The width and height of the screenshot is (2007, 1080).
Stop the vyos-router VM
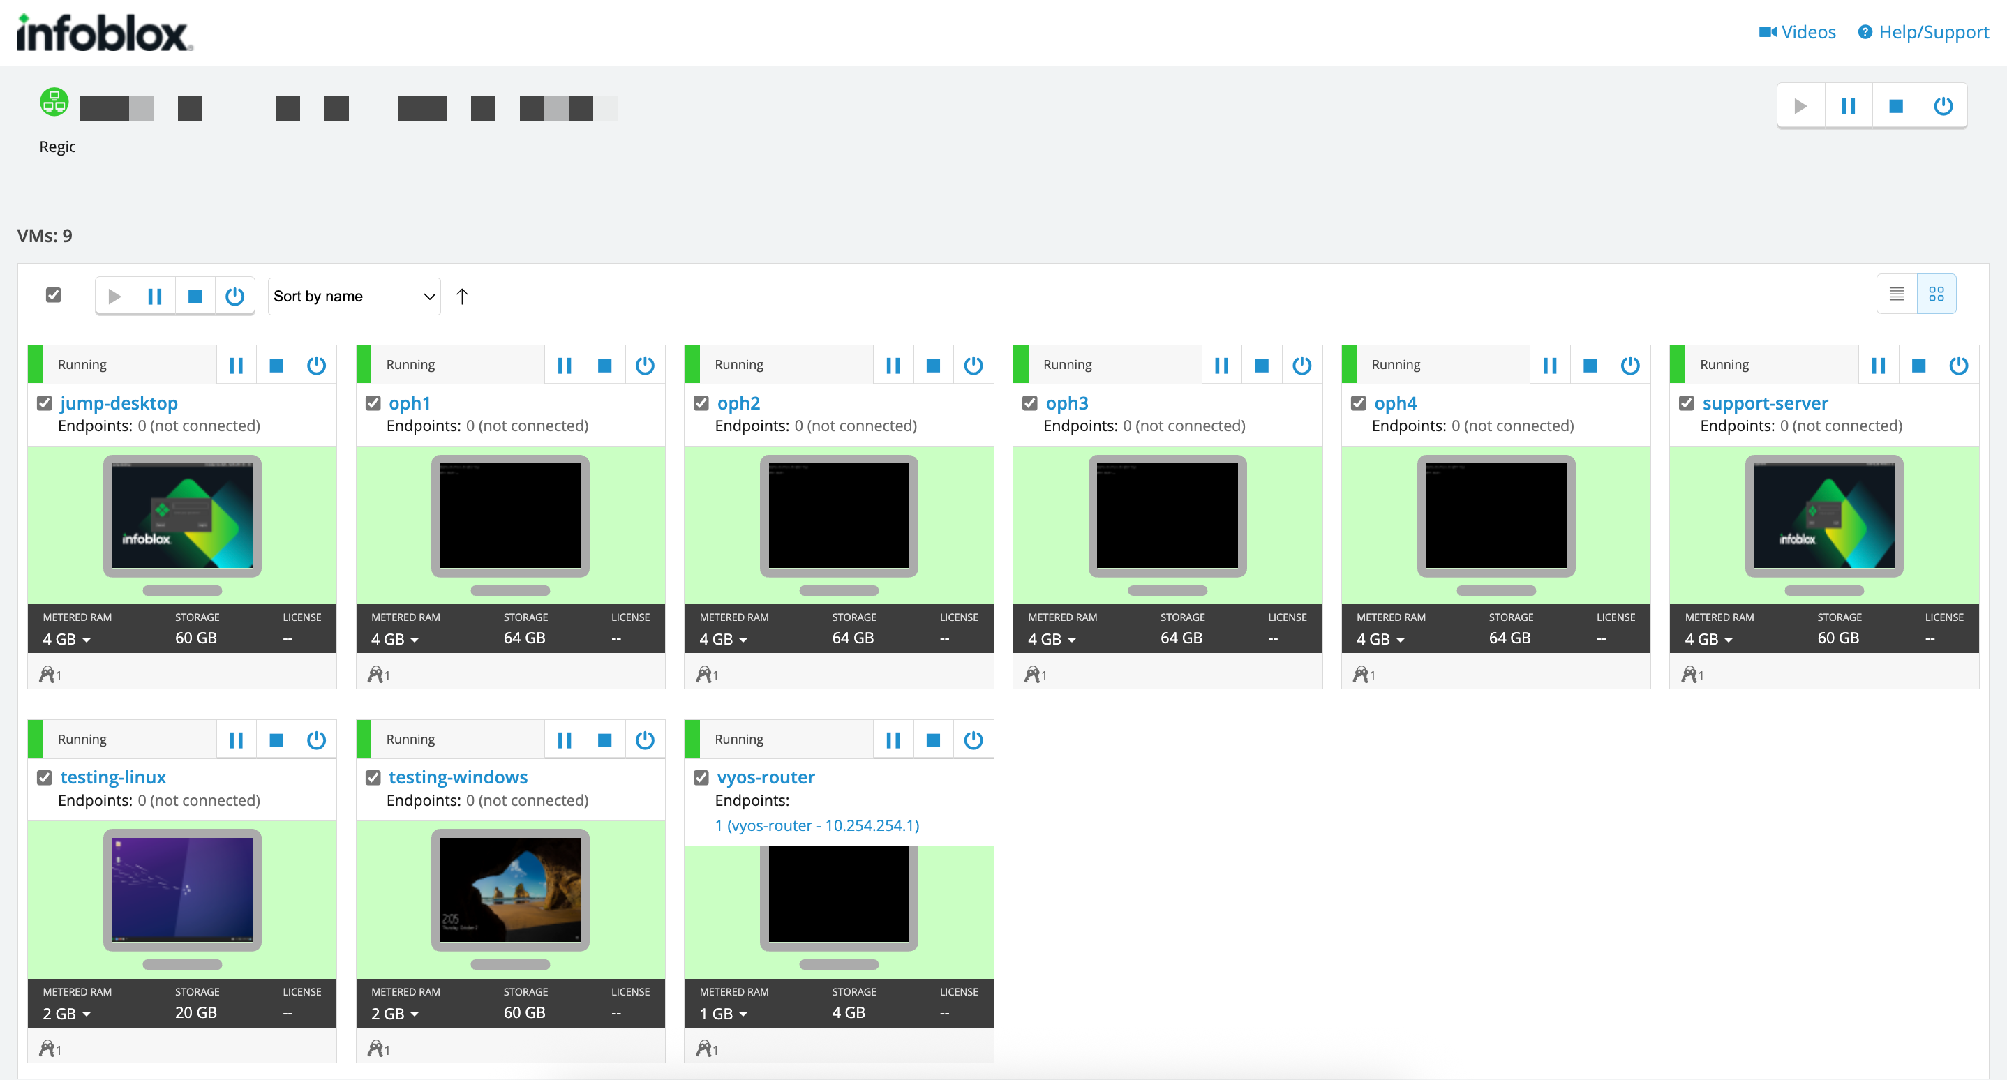tap(932, 740)
